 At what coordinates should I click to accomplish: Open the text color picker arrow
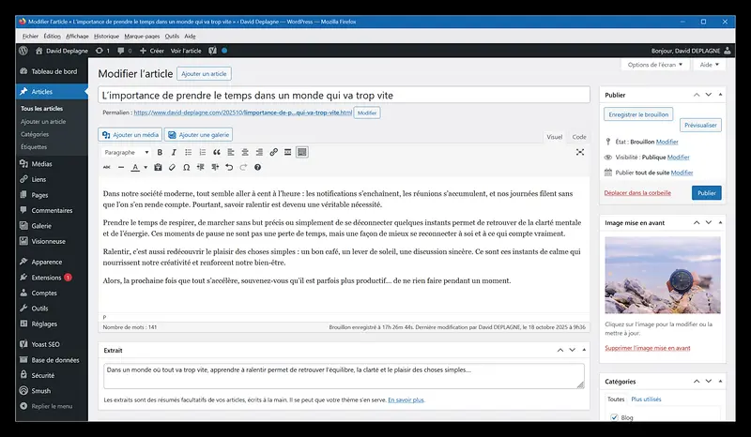click(145, 168)
